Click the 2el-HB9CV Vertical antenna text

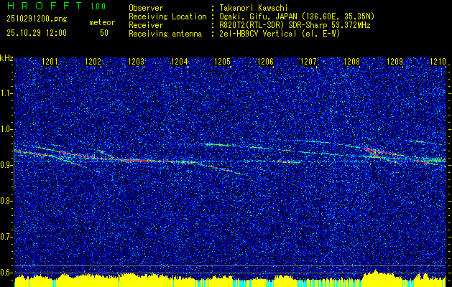point(280,34)
